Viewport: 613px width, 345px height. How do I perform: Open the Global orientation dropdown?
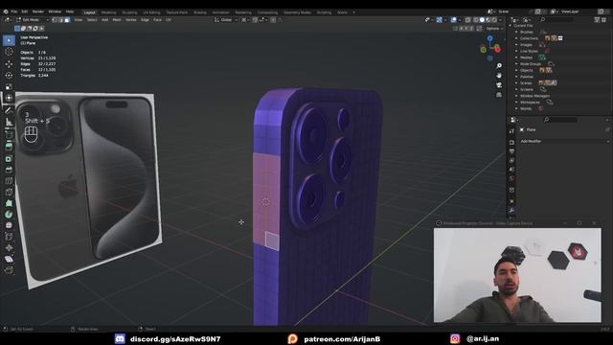(x=226, y=19)
